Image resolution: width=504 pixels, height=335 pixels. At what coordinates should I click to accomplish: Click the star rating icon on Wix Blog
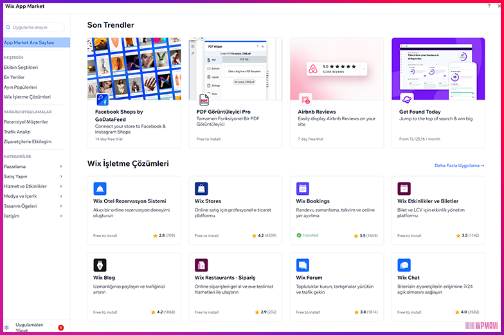[x=153, y=312]
